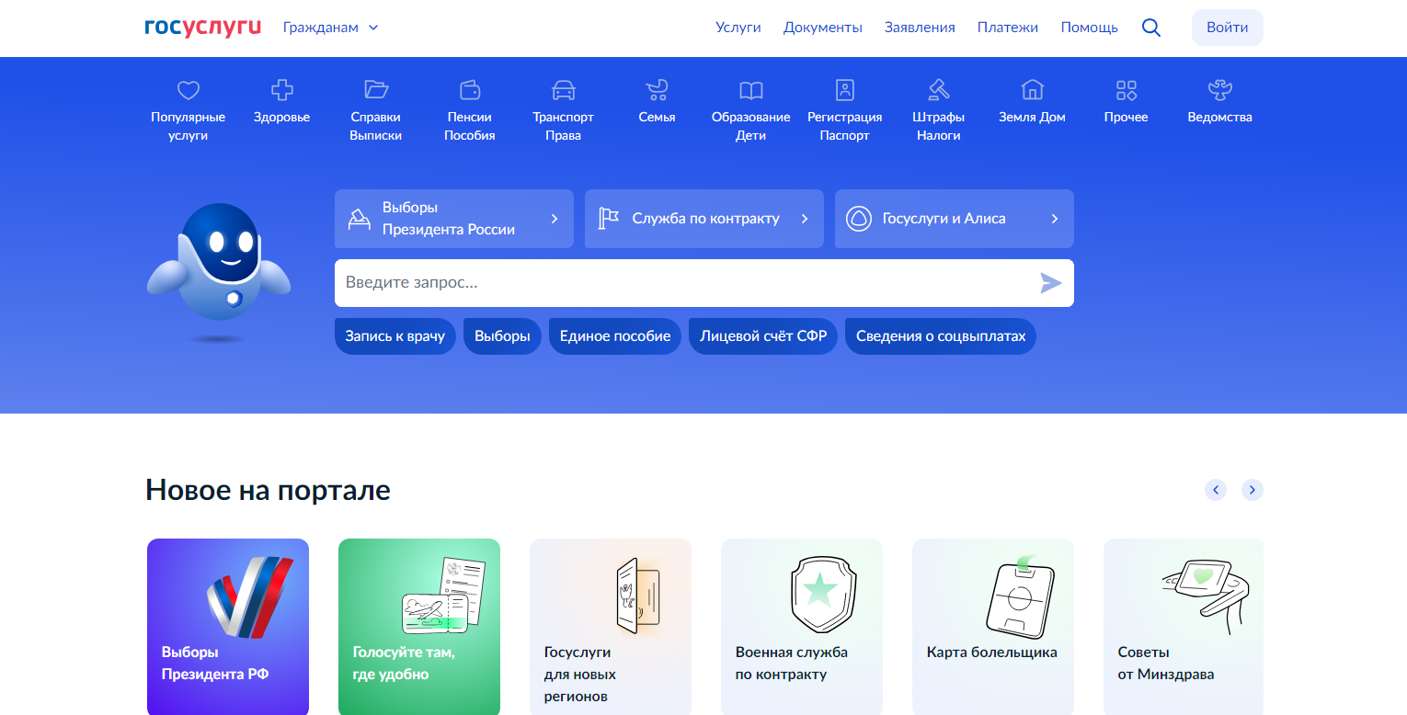Click the magnifier search icon in header
Image resolution: width=1407 pixels, height=715 pixels.
[x=1151, y=28]
